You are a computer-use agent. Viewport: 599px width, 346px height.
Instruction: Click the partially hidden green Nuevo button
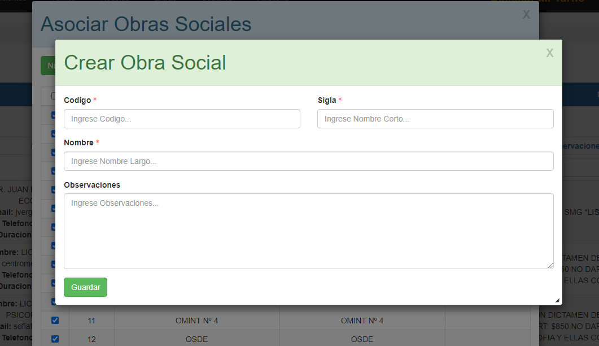click(x=48, y=66)
